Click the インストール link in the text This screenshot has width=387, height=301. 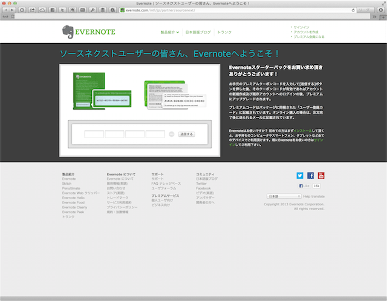tap(303, 131)
